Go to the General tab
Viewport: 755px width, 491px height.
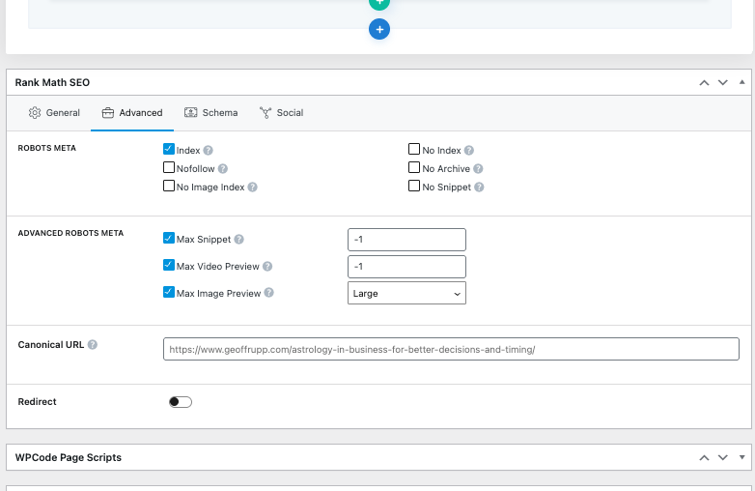[x=54, y=113]
